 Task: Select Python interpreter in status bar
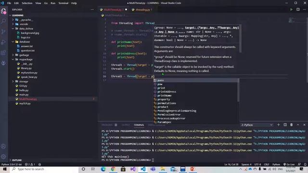coord(12,164)
